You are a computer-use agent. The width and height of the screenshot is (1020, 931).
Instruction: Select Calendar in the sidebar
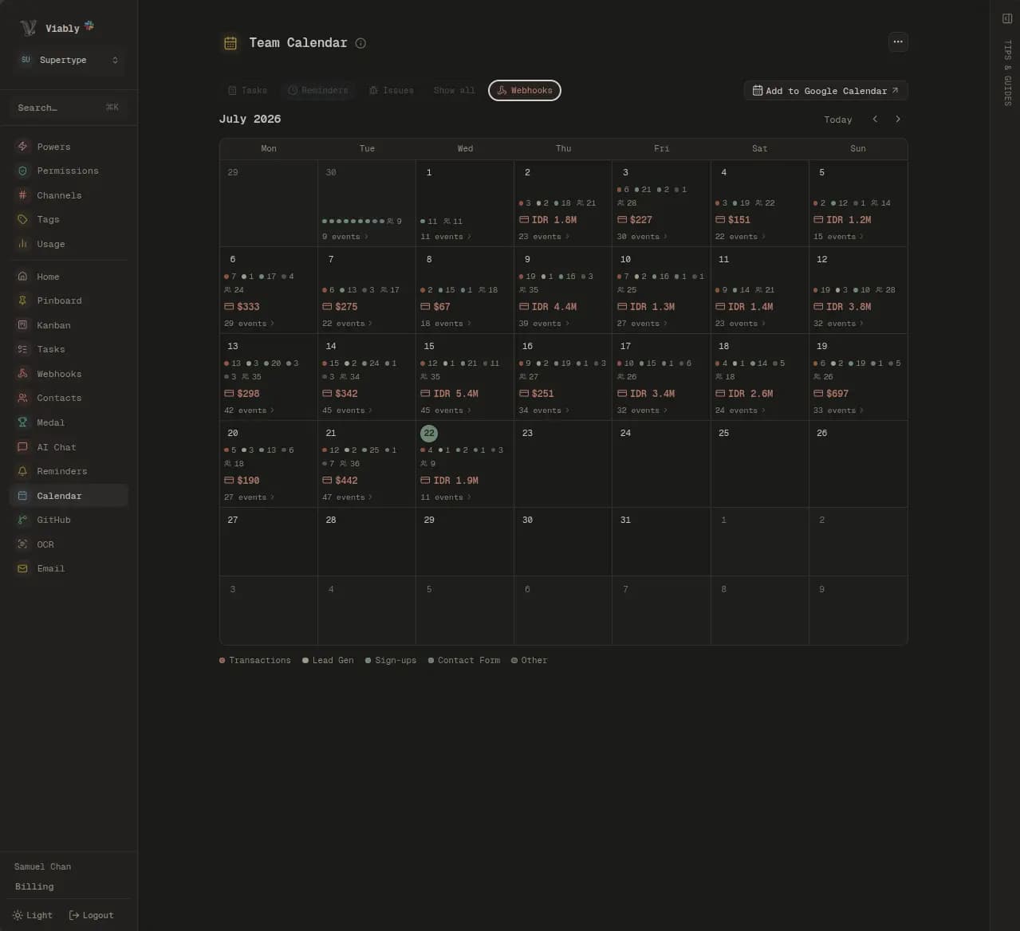[x=69, y=496]
